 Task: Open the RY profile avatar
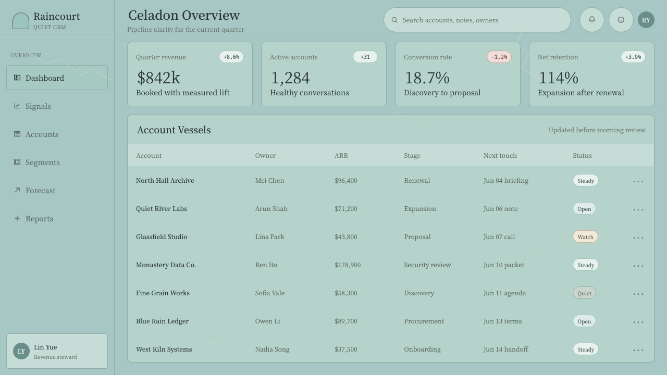[646, 20]
